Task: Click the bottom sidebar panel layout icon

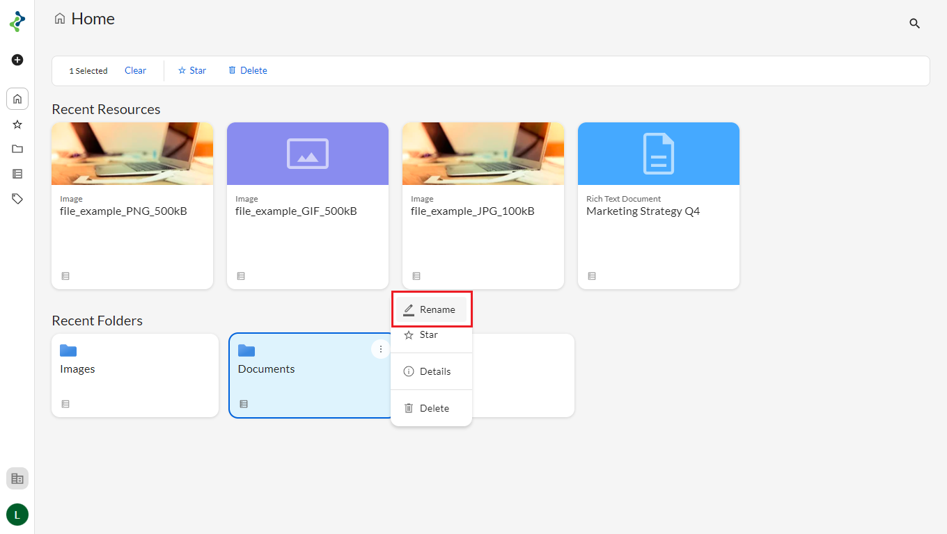Action: [x=17, y=478]
